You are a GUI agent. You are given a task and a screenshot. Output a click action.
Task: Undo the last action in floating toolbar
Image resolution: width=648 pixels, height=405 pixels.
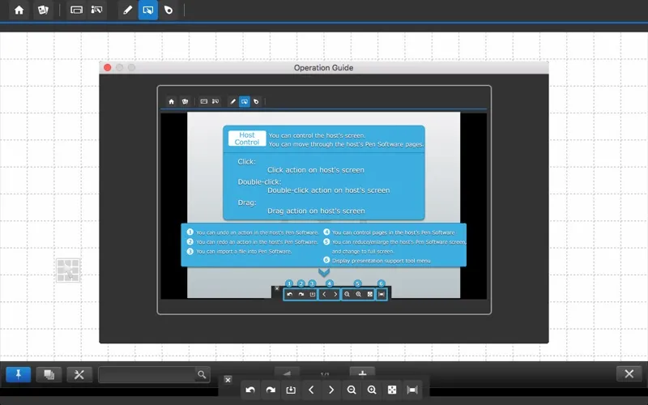coord(251,390)
